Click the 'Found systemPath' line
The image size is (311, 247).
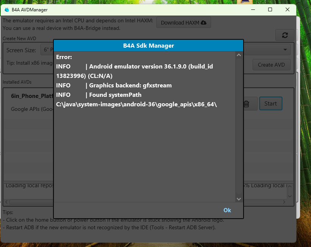(99, 95)
